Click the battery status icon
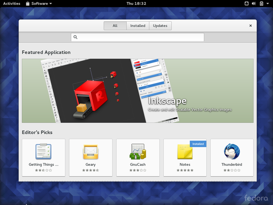Viewport: 273px width, 205px height. [261, 3]
